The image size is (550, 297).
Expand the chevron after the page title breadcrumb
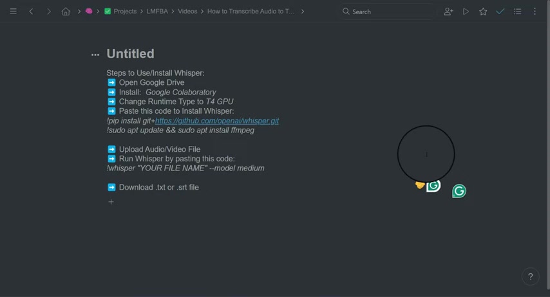pos(302,12)
